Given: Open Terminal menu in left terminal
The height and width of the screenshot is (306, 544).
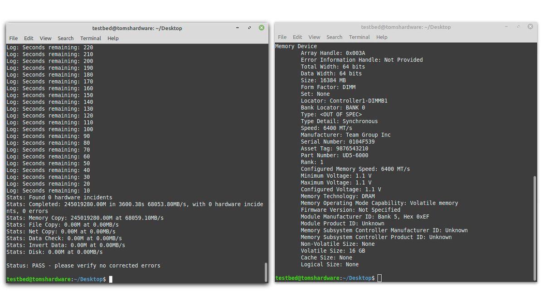Looking at the screenshot, I should click(x=91, y=39).
